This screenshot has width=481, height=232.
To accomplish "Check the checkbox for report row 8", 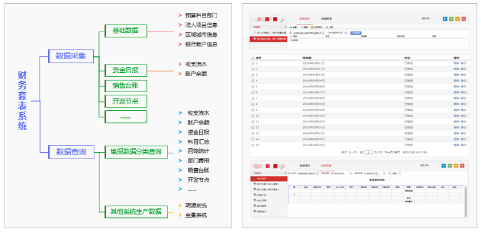I will [253, 104].
